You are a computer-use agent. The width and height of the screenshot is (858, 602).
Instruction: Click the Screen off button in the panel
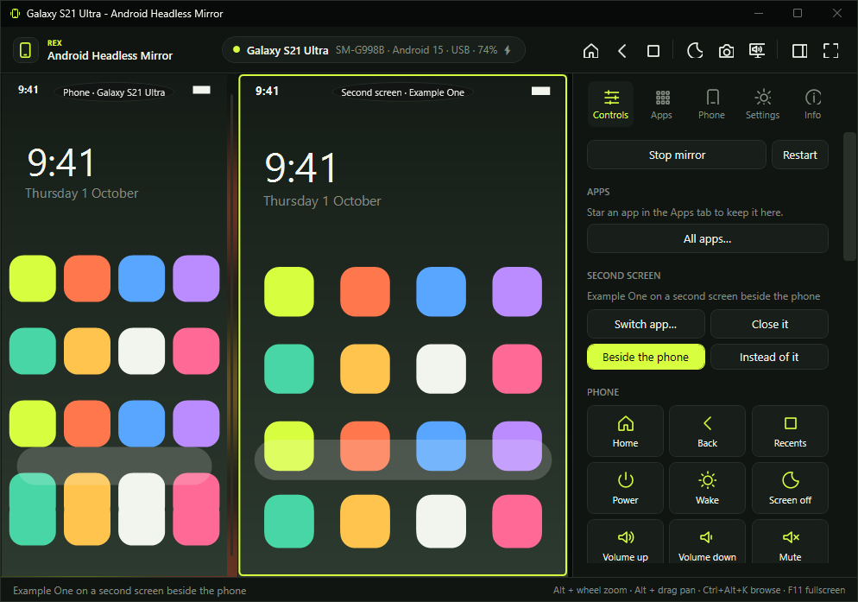790,488
